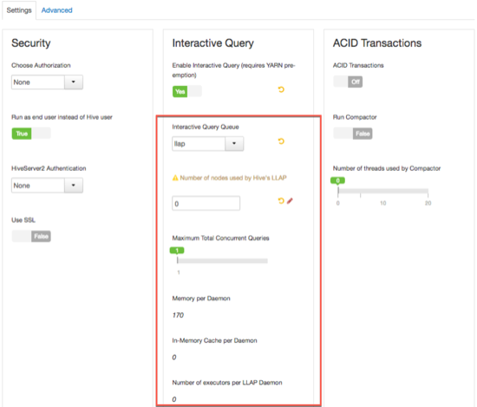Select the Settings tab
Image resolution: width=477 pixels, height=407 pixels.
[19, 10]
